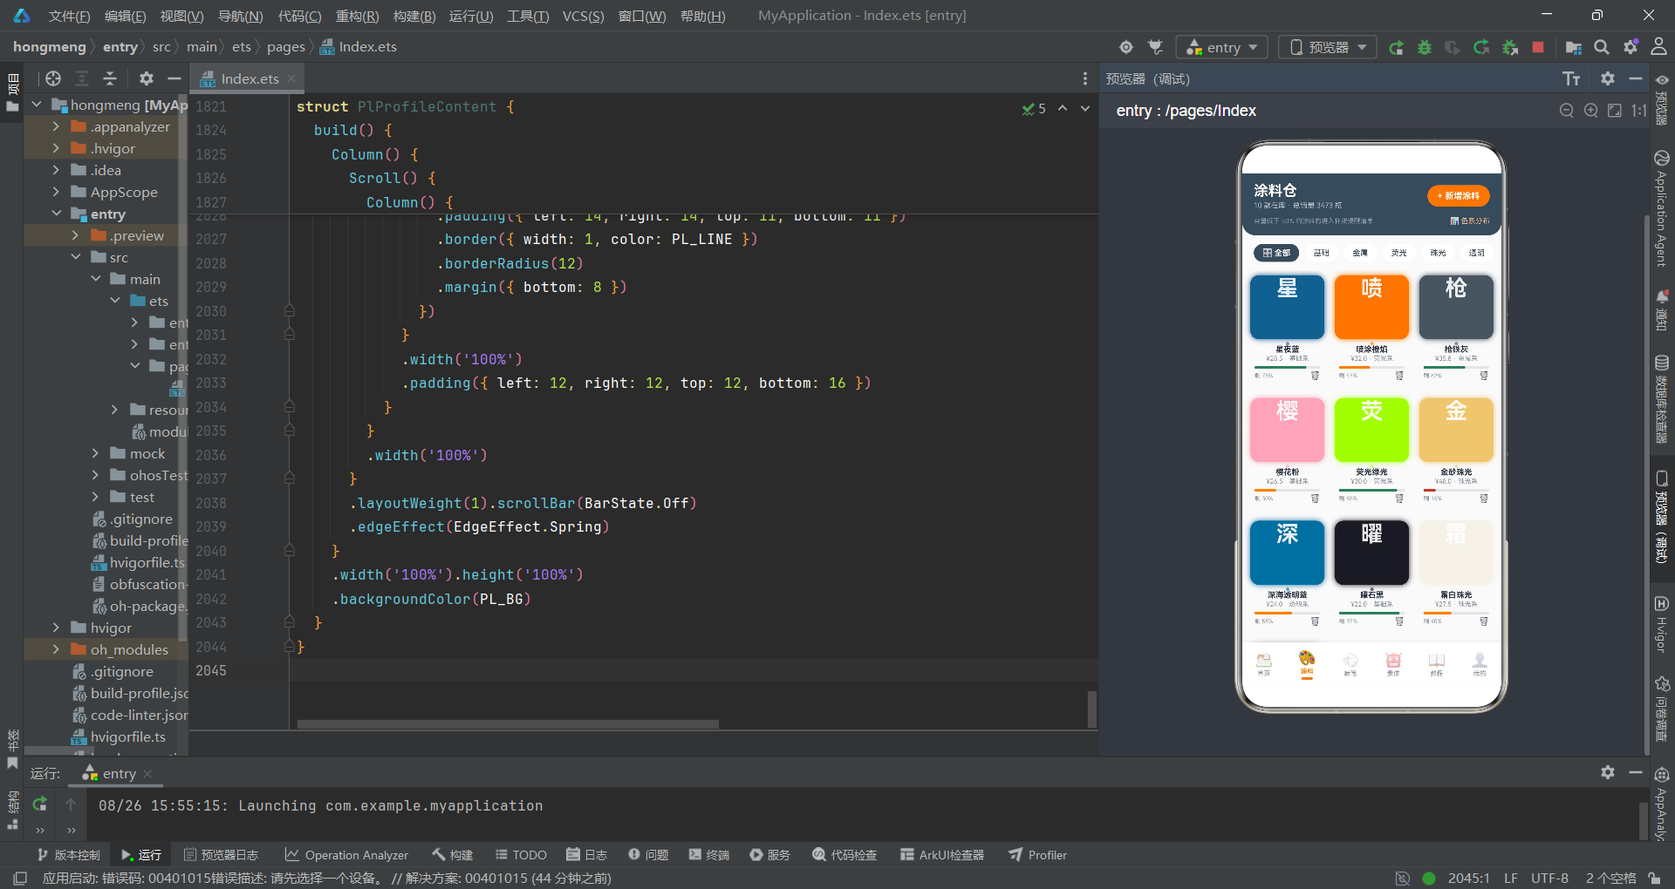The height and width of the screenshot is (889, 1675).
Task: Open the Profiler tool tab
Action: coord(1038,855)
